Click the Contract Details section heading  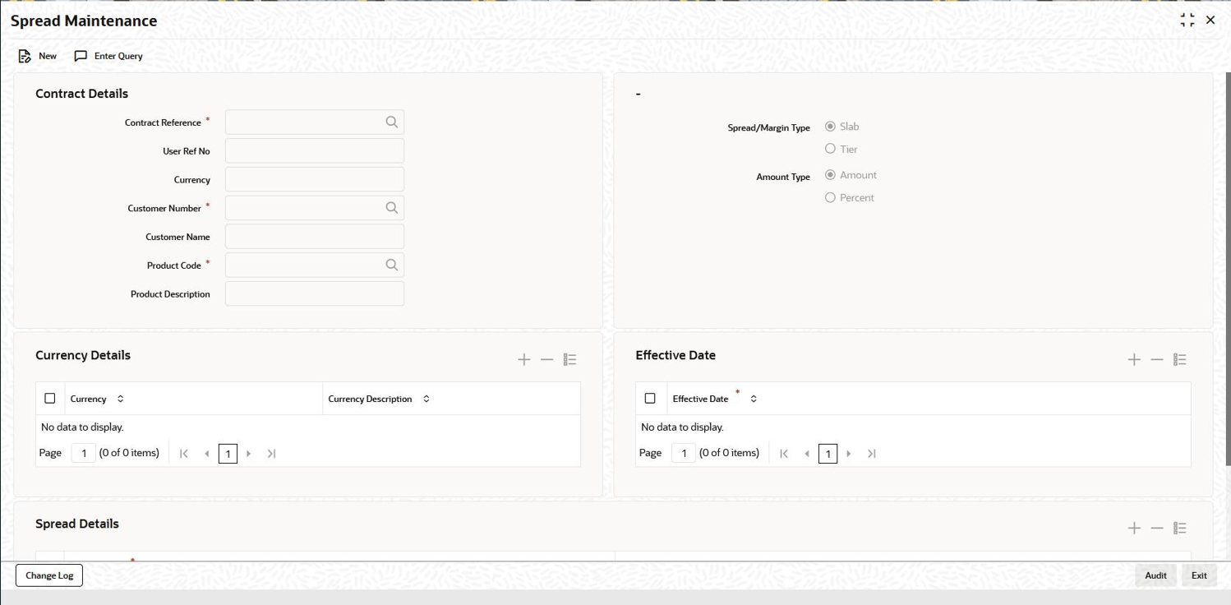82,94
